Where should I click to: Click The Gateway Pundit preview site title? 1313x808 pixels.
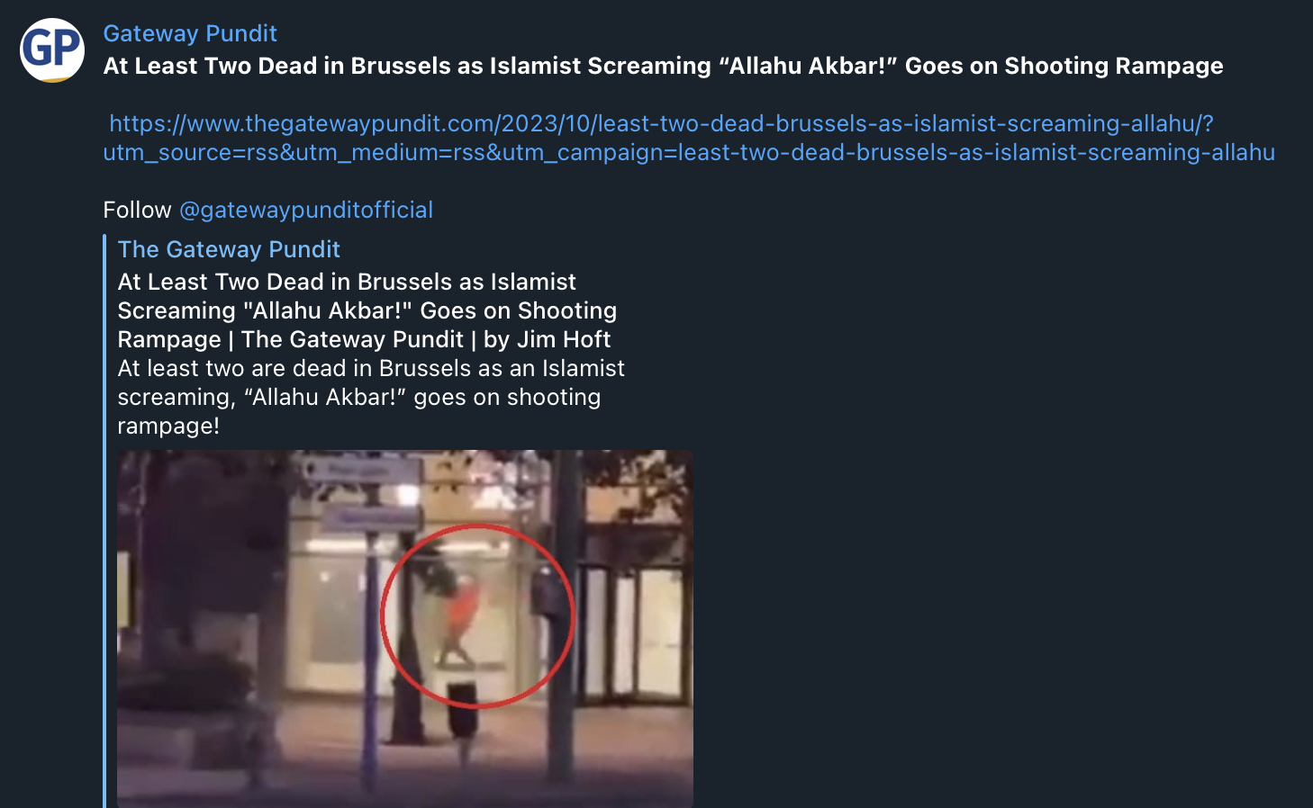[229, 249]
